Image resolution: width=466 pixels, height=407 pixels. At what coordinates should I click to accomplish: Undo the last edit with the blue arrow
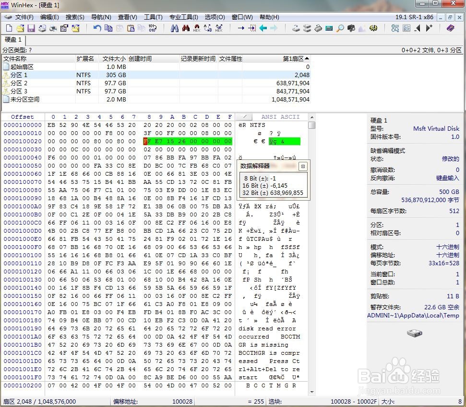(97, 28)
